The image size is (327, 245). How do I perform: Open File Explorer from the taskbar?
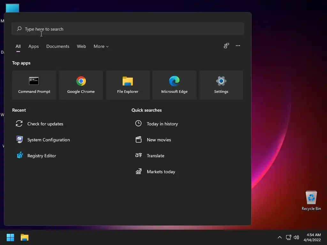pos(24,237)
